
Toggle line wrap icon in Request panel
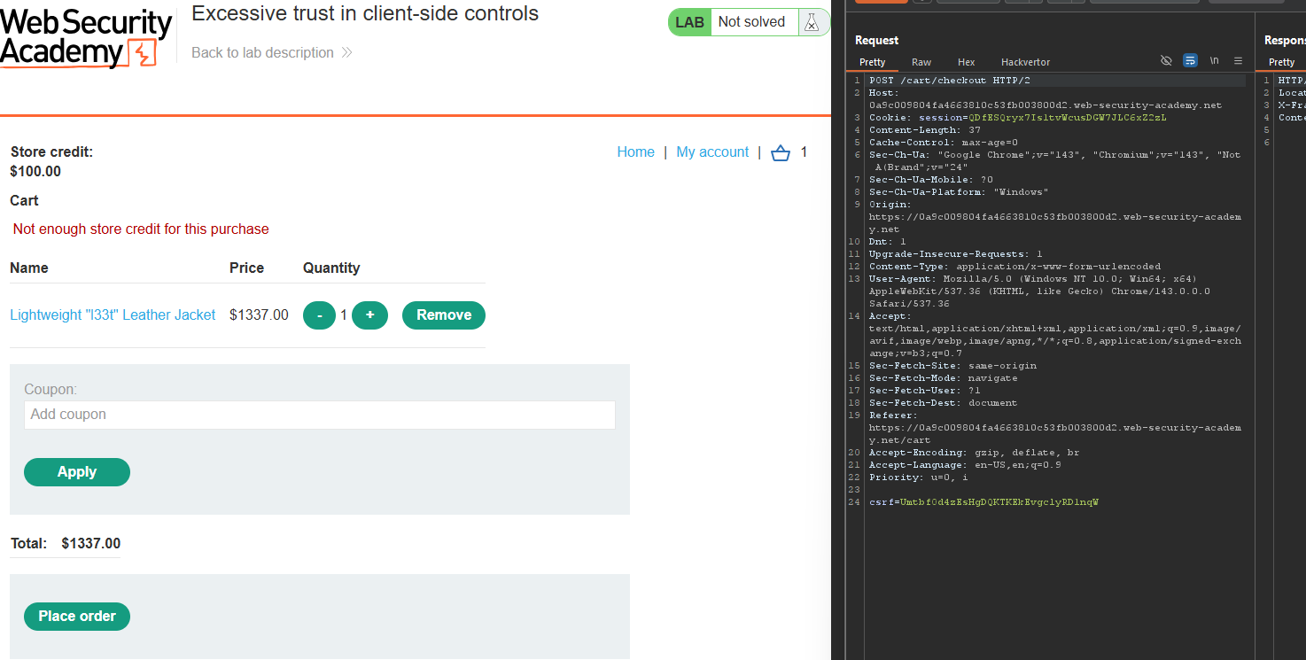click(x=1190, y=61)
